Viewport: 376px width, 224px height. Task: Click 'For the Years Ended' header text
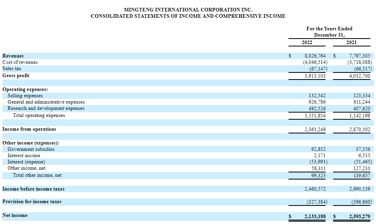click(329, 29)
